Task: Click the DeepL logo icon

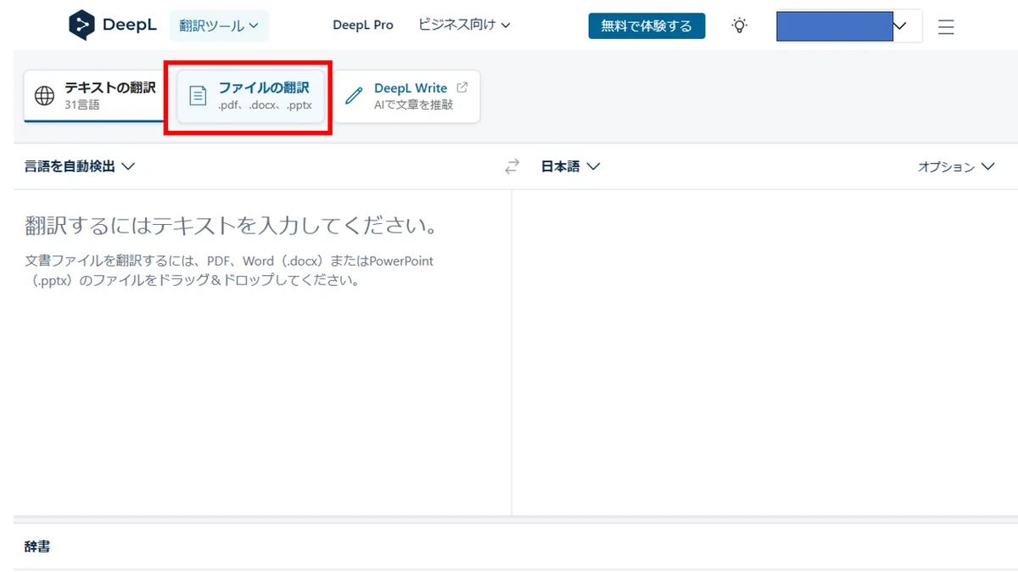Action: tap(81, 25)
